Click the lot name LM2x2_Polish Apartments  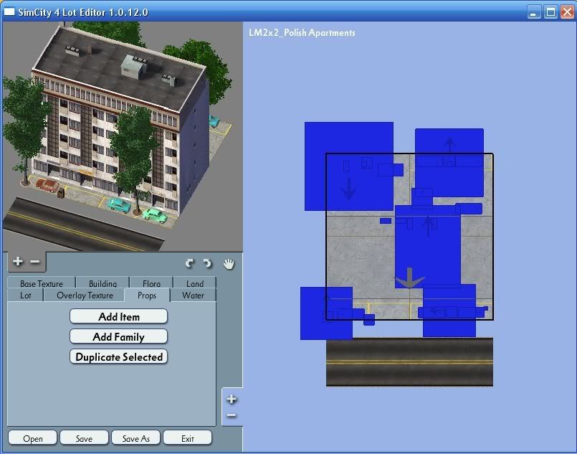click(x=302, y=33)
